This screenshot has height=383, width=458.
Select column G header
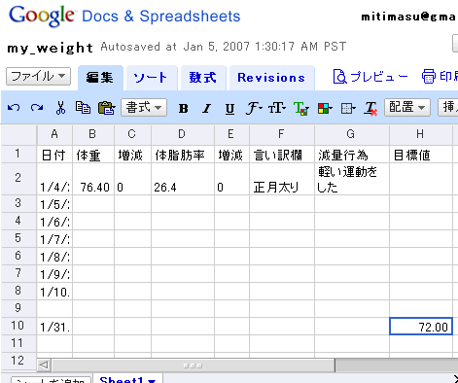(352, 134)
